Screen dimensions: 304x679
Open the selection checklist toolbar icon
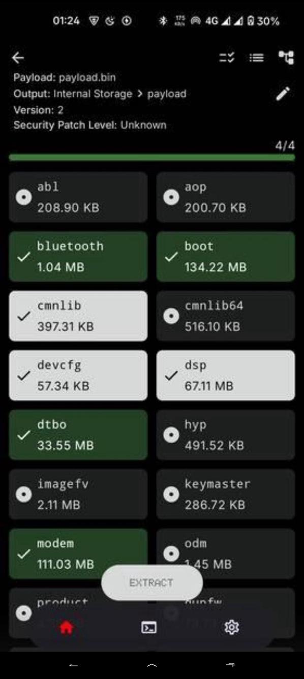pyautogui.click(x=227, y=57)
